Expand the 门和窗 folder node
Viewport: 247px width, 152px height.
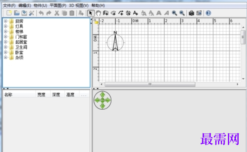[x=5, y=37]
